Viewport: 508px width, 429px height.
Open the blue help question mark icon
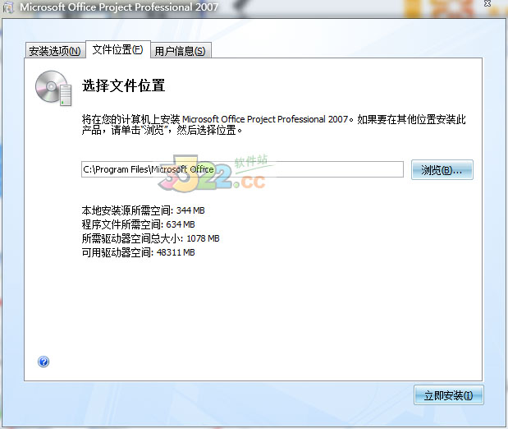[x=43, y=362]
